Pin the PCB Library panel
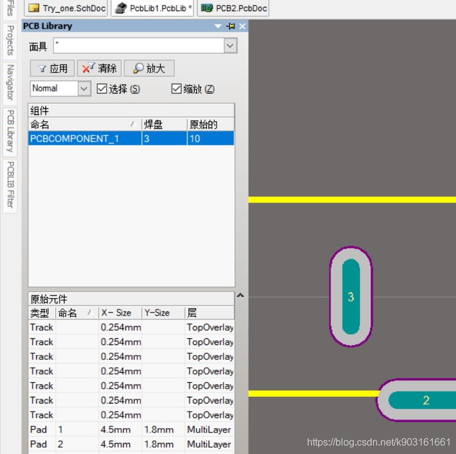Screen dimensions: 456x454 [x=231, y=26]
